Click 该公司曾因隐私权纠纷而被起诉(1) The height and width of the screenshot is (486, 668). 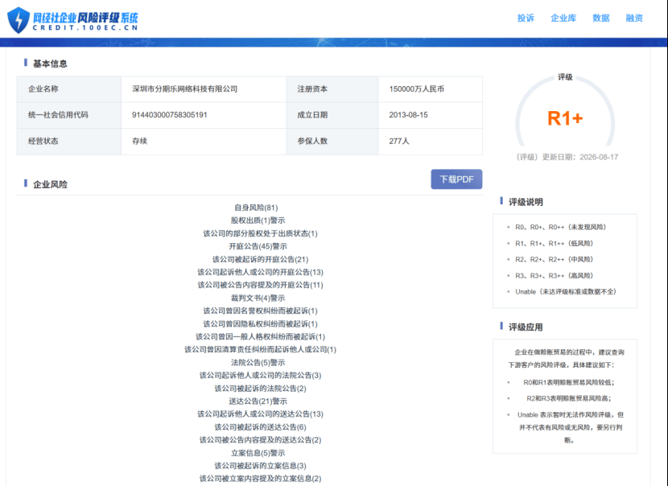[x=260, y=324]
